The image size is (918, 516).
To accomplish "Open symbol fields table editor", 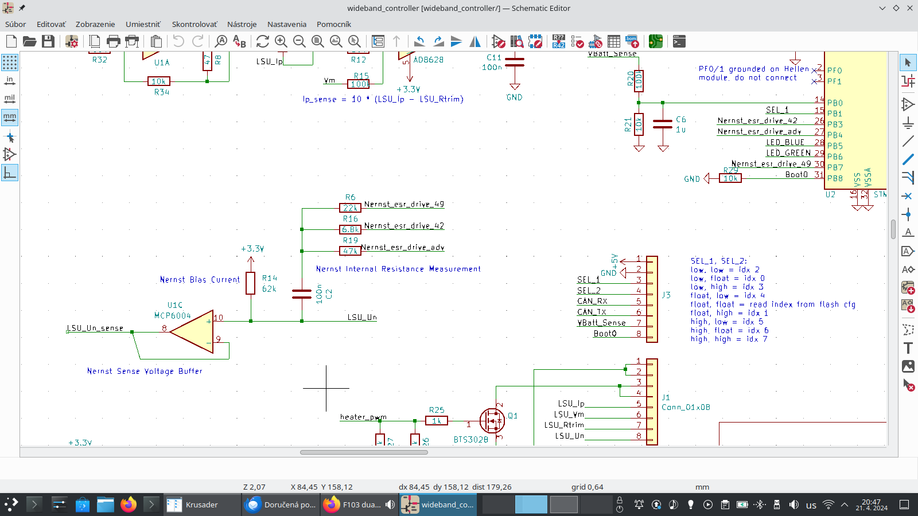I will coord(614,41).
